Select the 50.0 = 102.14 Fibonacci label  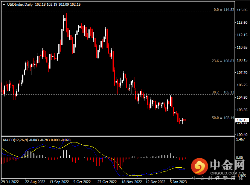pos(223,118)
